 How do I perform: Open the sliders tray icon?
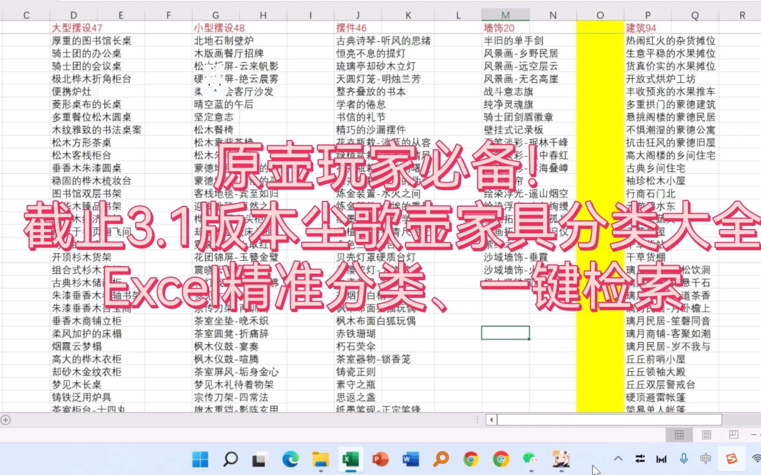(x=640, y=459)
